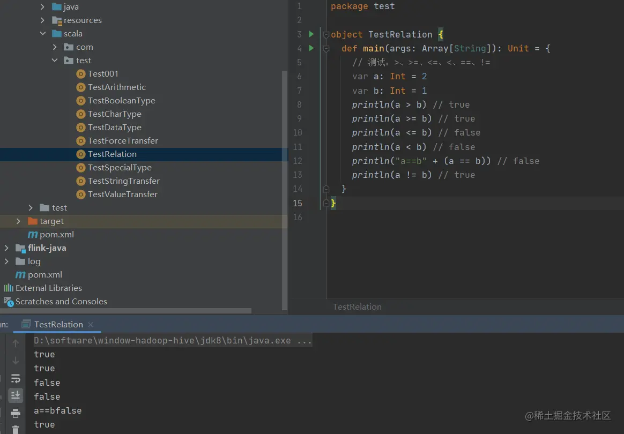Open TestDataType file
624x434 pixels.
pyautogui.click(x=115, y=128)
